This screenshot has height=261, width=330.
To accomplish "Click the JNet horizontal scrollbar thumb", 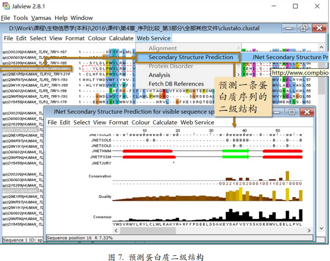I will click(148, 230).
